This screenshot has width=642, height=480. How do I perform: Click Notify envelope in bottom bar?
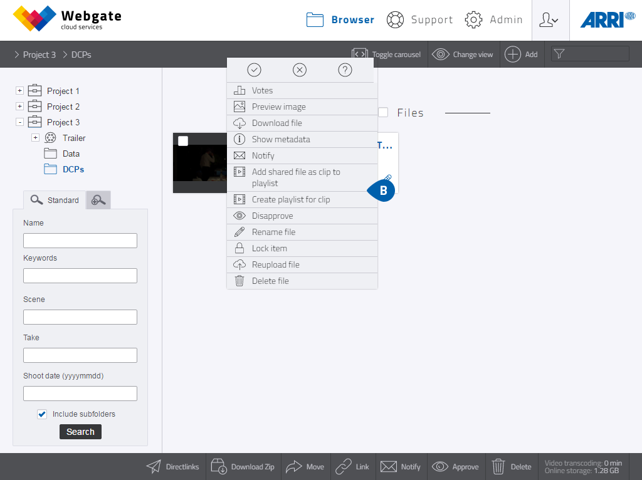[389, 466]
